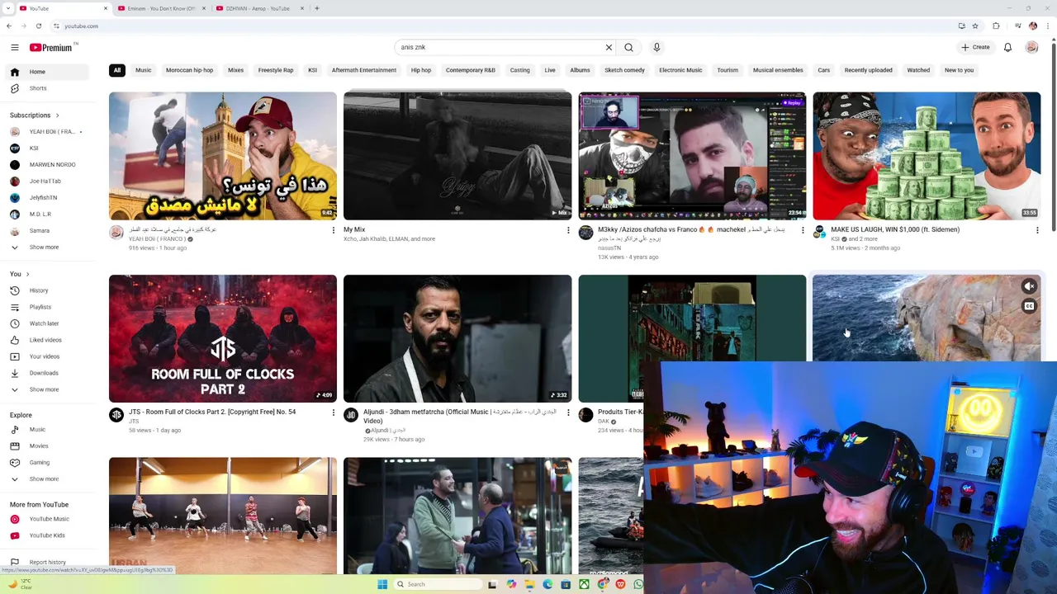
Task: Select the Recently uploaded chip
Action: point(868,70)
